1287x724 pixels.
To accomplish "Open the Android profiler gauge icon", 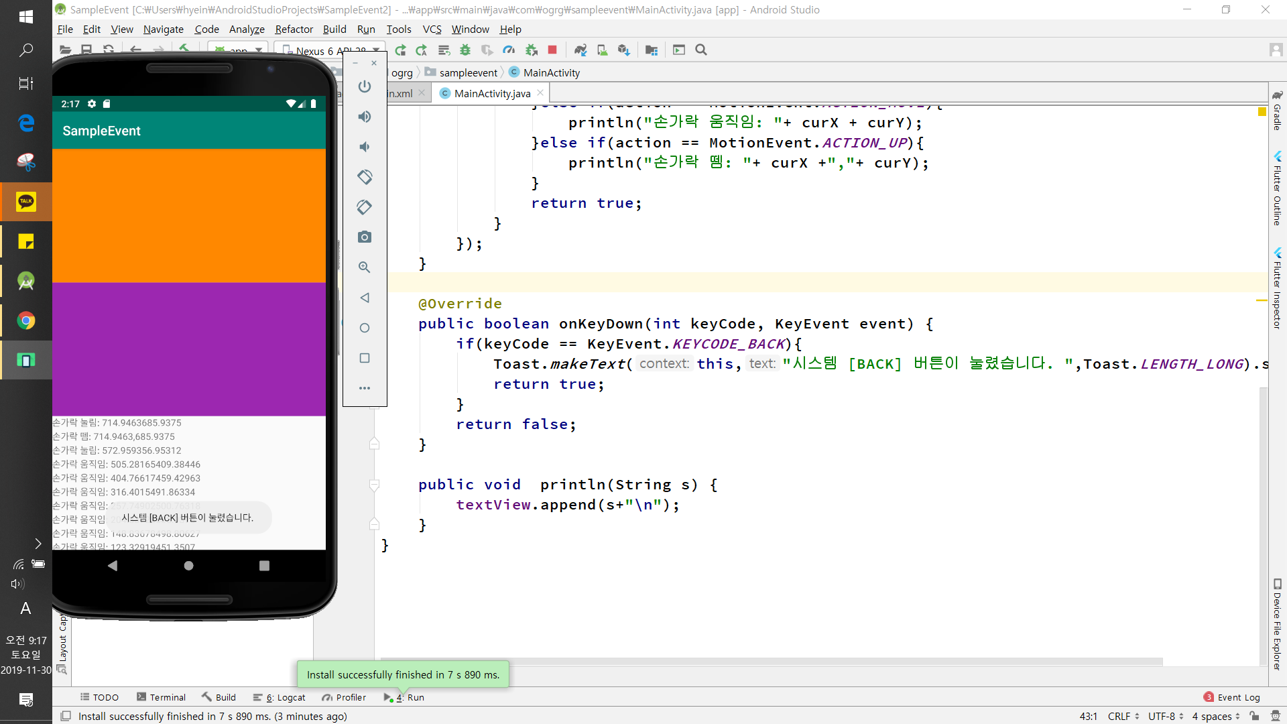I will tap(509, 50).
